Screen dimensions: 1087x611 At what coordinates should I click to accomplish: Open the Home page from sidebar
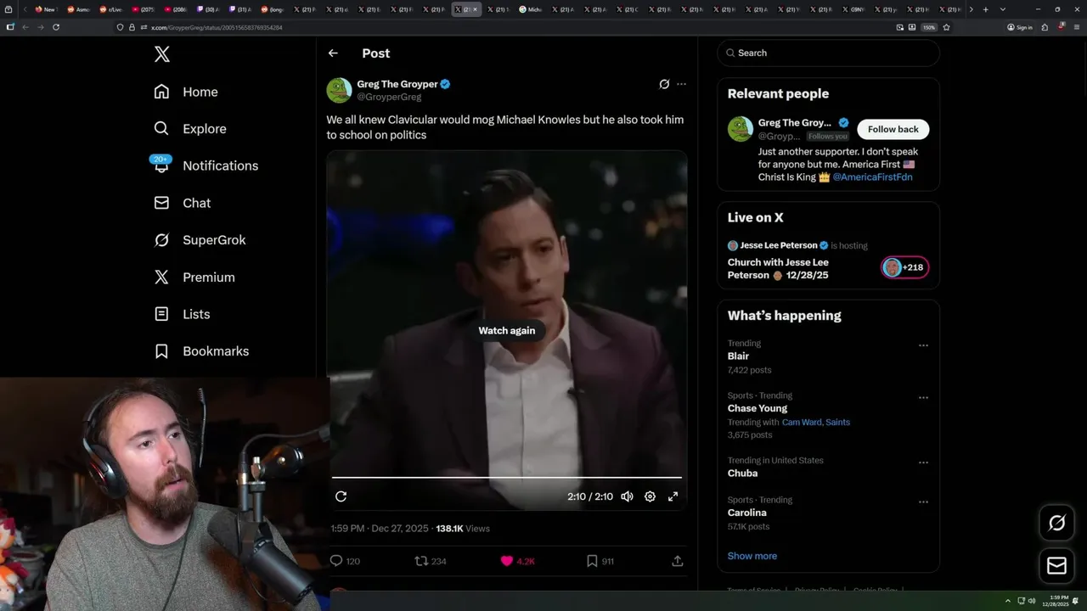(186, 92)
